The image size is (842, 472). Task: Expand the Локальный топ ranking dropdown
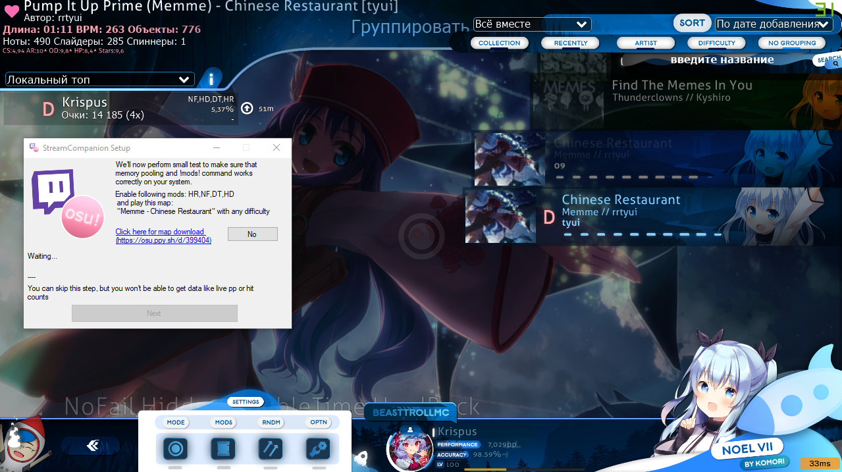coord(100,79)
